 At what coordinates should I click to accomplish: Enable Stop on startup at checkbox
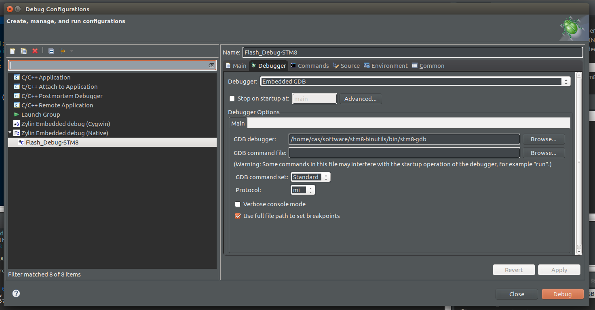point(232,98)
